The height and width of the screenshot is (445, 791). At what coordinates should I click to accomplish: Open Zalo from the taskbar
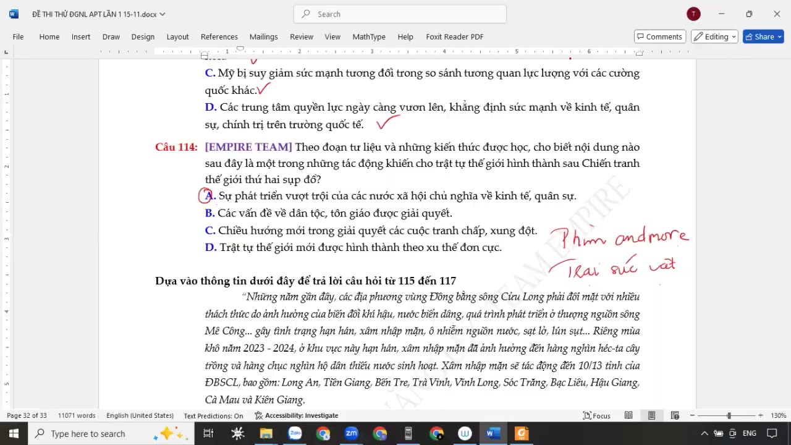[x=295, y=433]
